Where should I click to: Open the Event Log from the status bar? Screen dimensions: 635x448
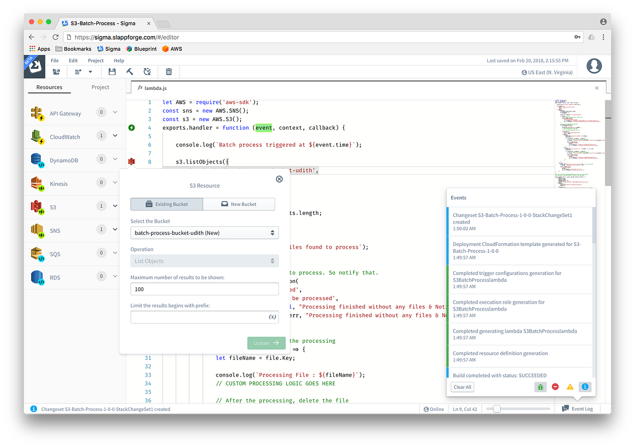tap(577, 408)
